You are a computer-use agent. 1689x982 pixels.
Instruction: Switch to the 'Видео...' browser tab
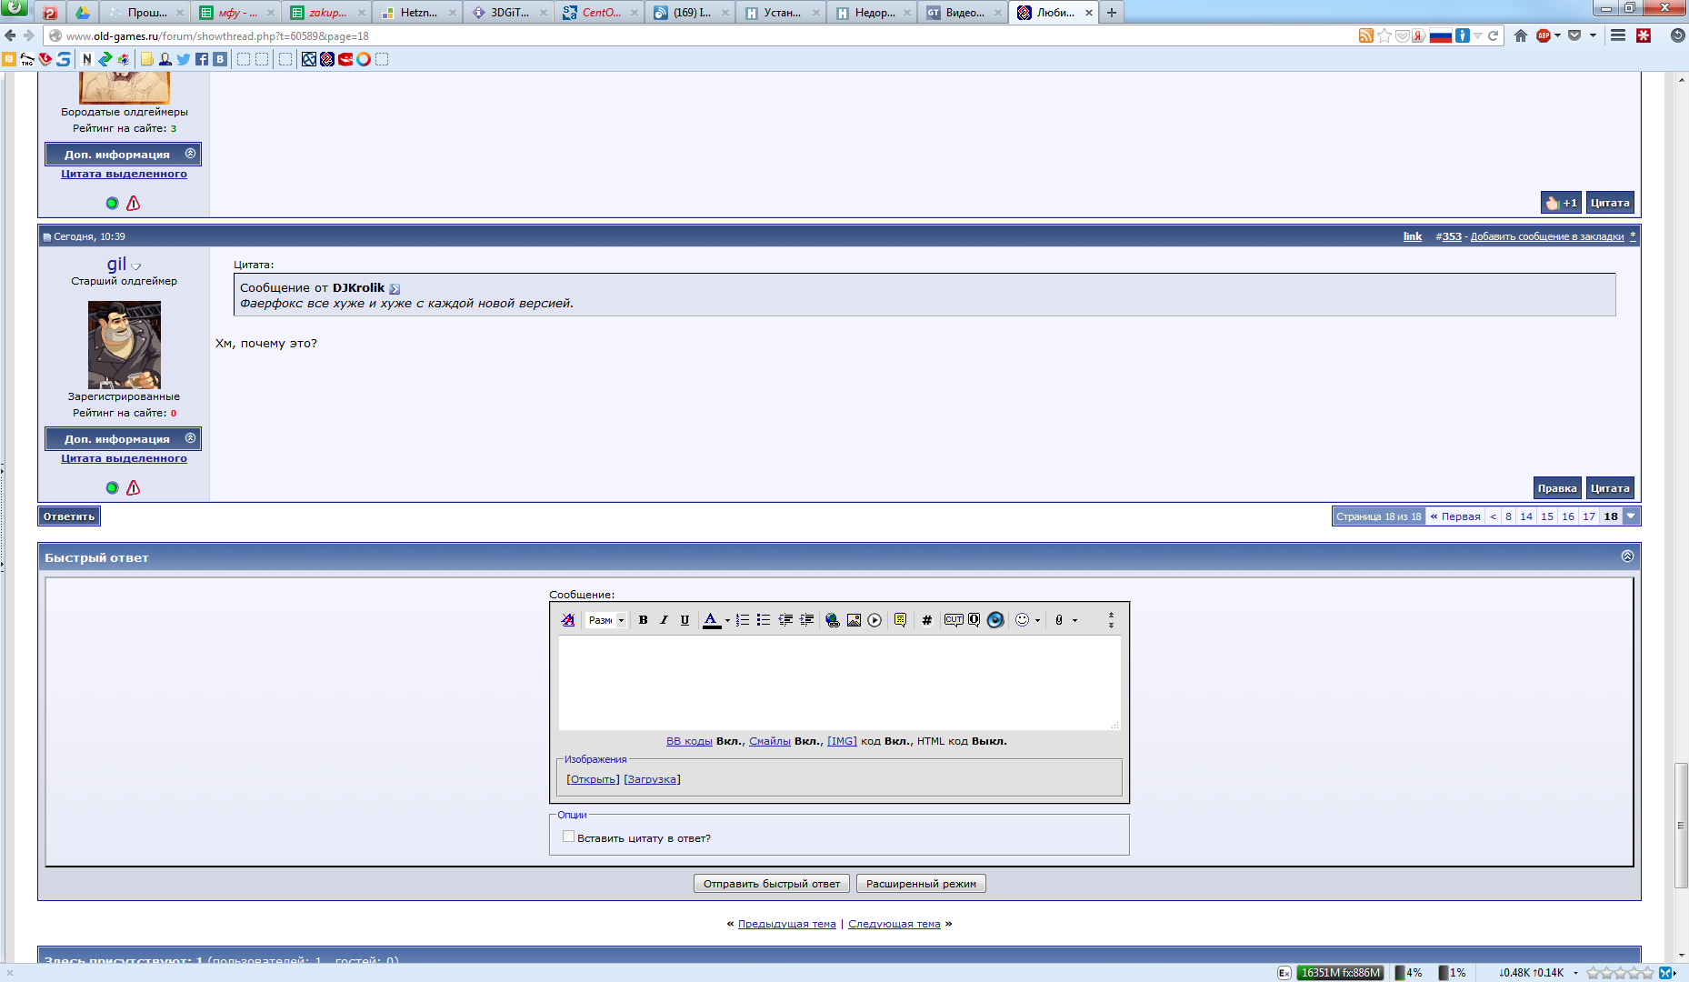tap(964, 13)
